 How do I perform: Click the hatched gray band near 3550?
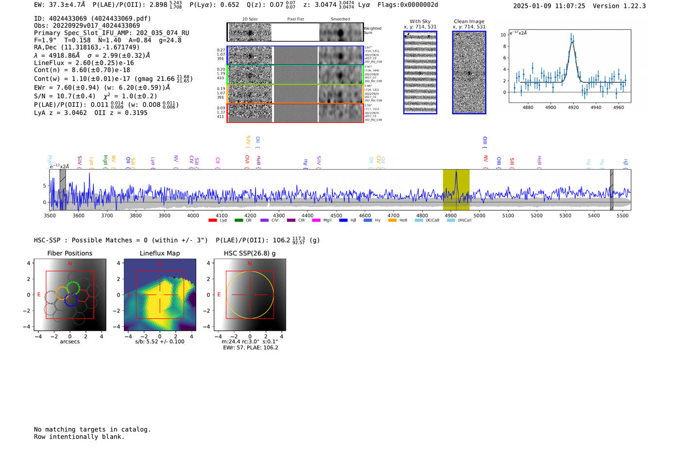pos(63,189)
